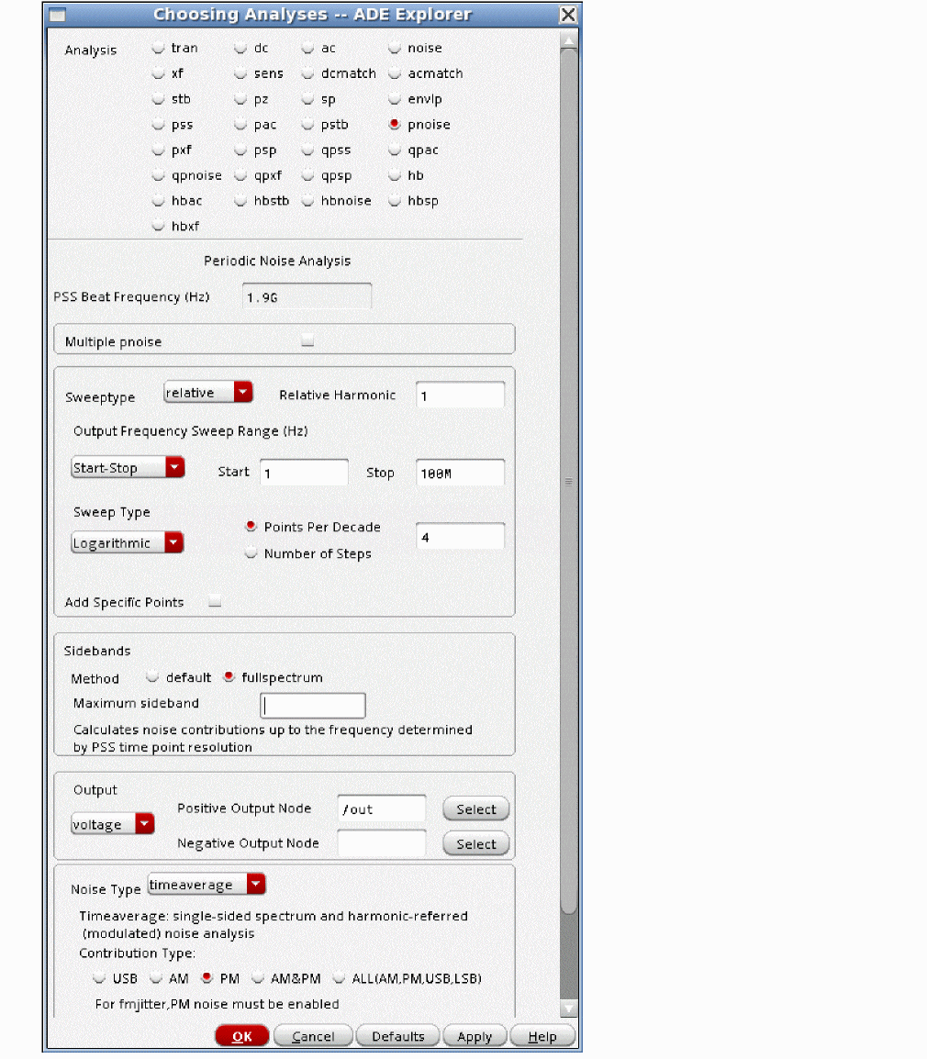Select the hbxf analysis option
Image resolution: width=927 pixels, height=1059 pixels.
158,227
